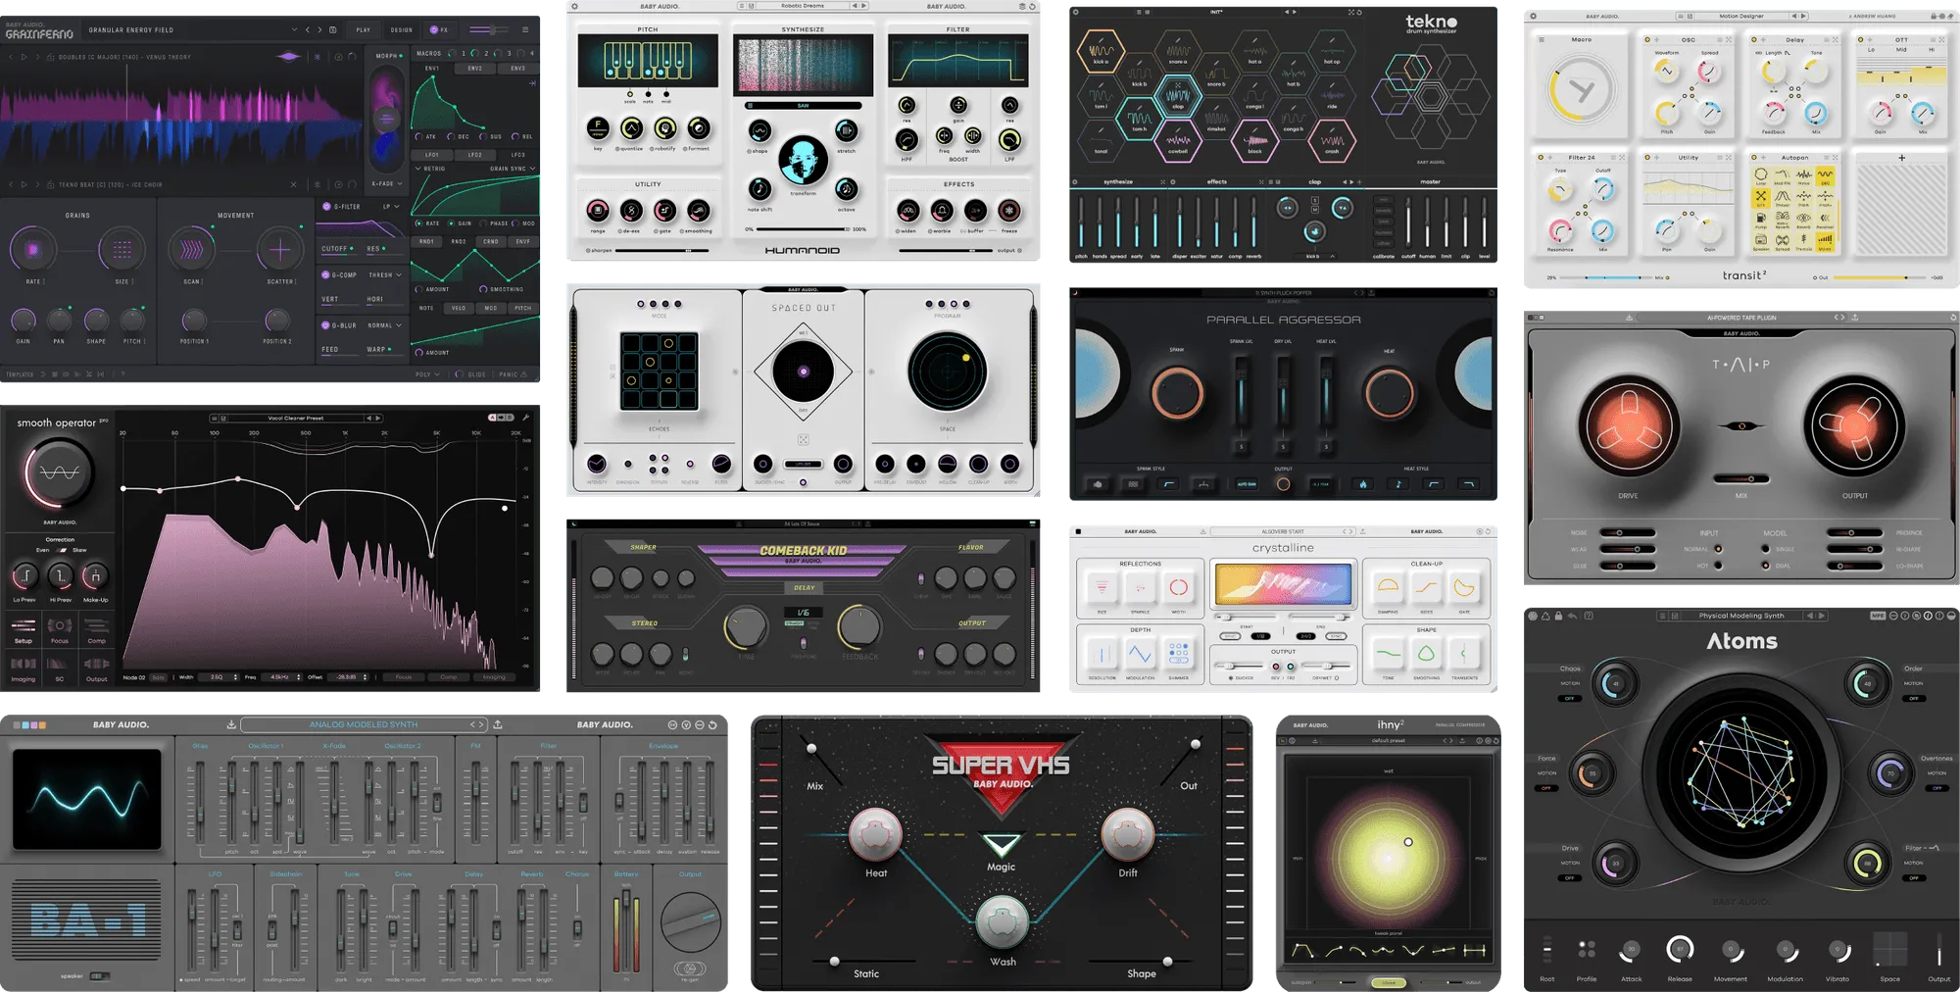Open the Poly voice mode dropdown
The image size is (1960, 992).
tap(427, 374)
